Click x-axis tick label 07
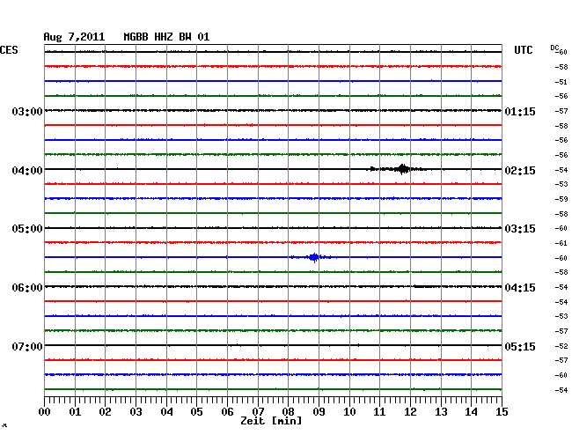The height and width of the screenshot is (435, 572). point(258,411)
